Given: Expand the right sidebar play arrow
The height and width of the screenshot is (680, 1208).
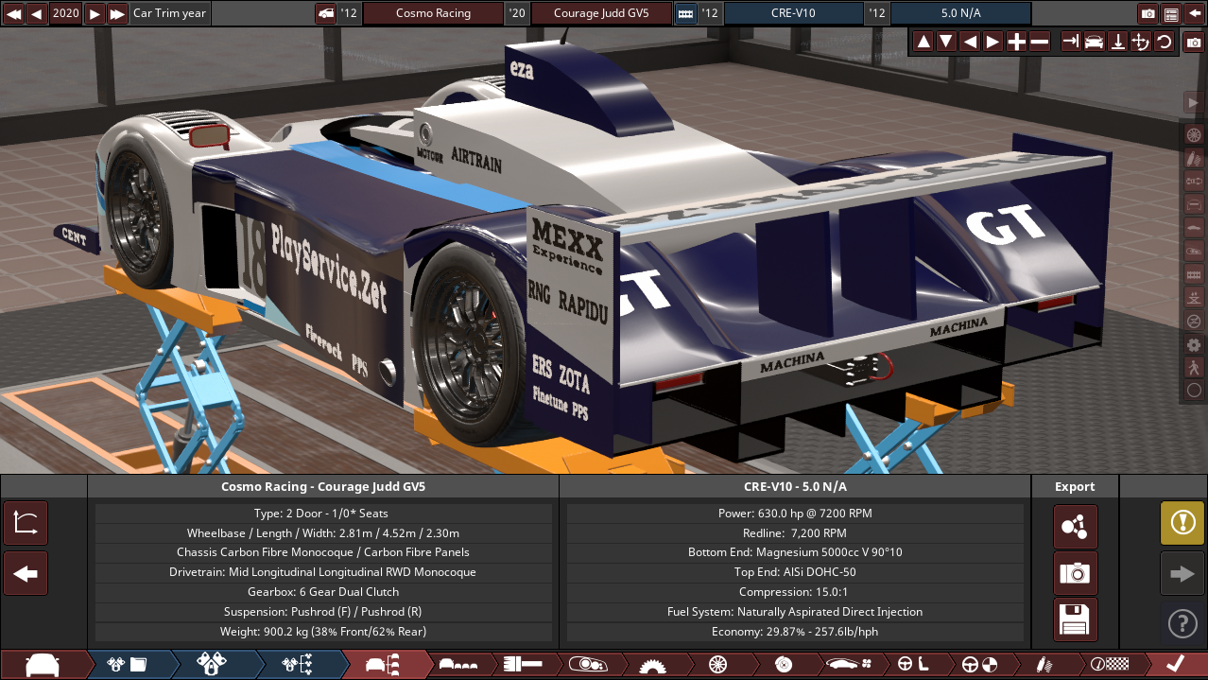Looking at the screenshot, I should (1193, 101).
